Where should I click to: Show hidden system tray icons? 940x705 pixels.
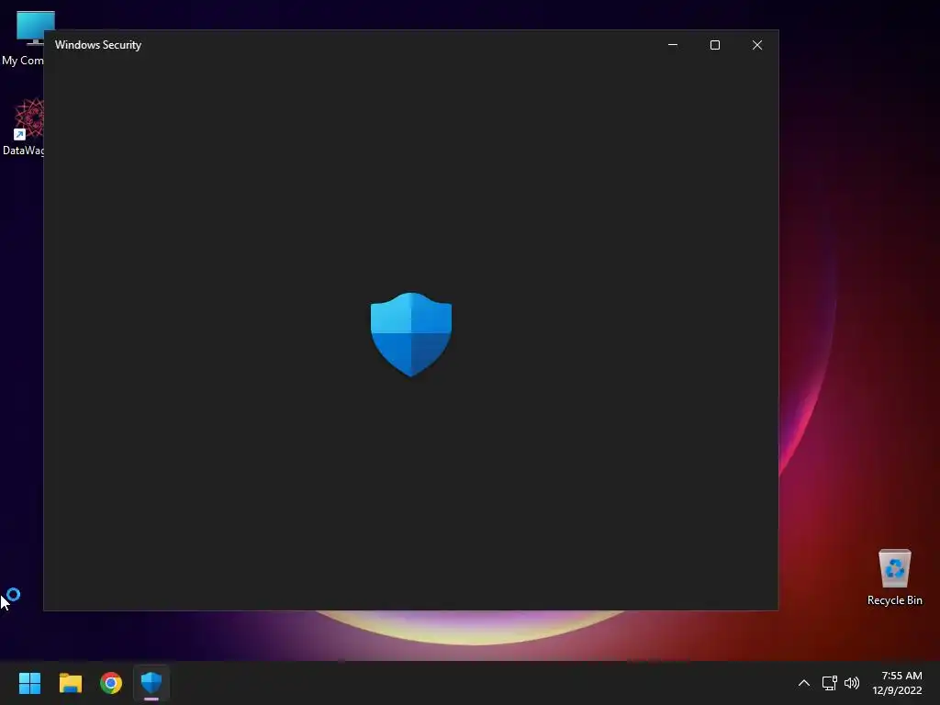tap(804, 683)
